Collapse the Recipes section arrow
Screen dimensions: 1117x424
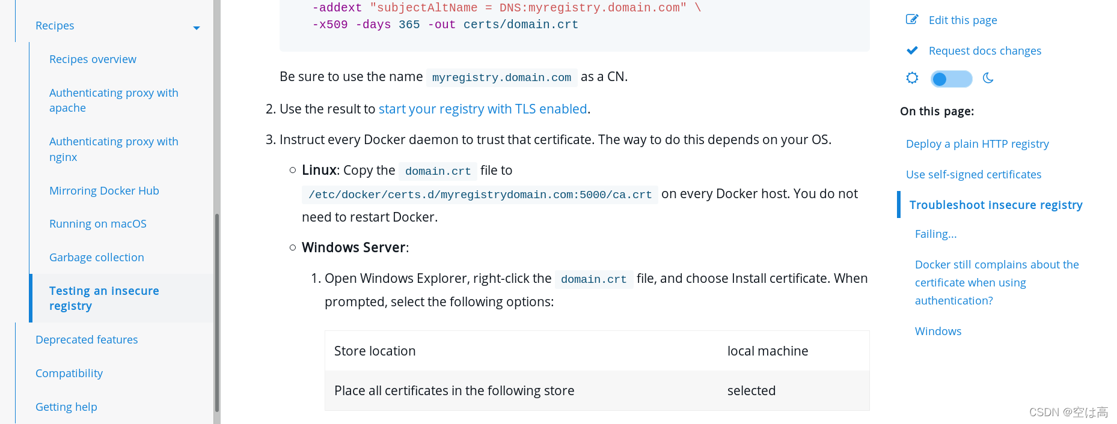pyautogui.click(x=196, y=28)
